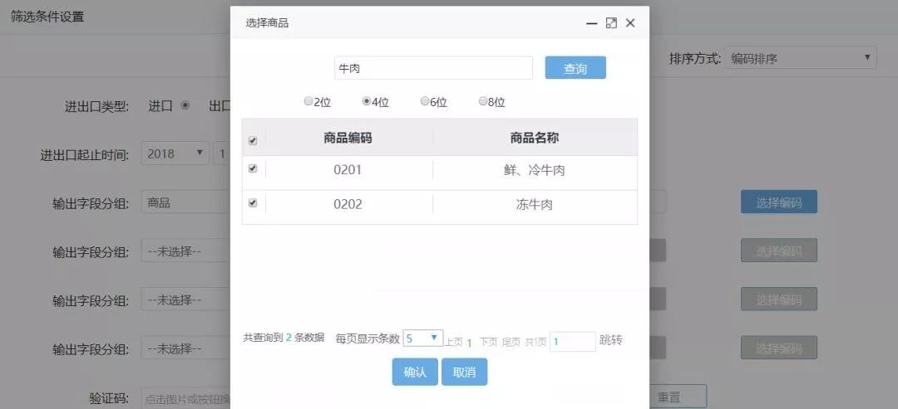Image resolution: width=898 pixels, height=409 pixels.
Task: Select the 4位 radio option
Action: click(x=367, y=102)
